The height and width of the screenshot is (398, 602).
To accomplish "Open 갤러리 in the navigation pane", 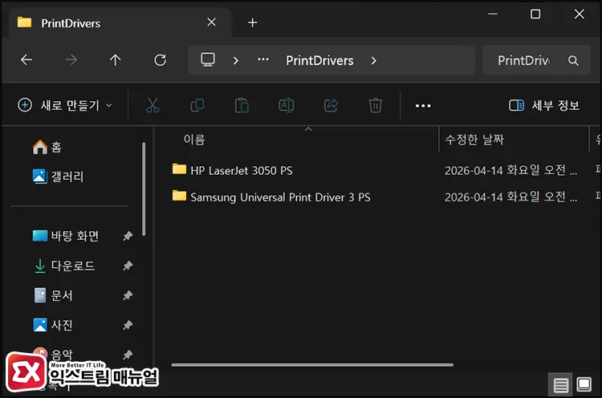I will (x=58, y=177).
